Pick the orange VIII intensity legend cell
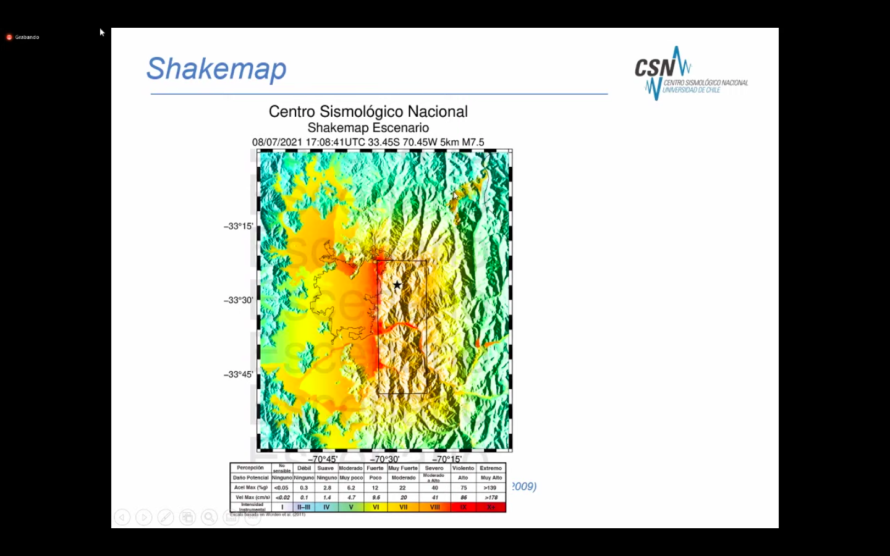This screenshot has height=556, width=890. pyautogui.click(x=434, y=507)
